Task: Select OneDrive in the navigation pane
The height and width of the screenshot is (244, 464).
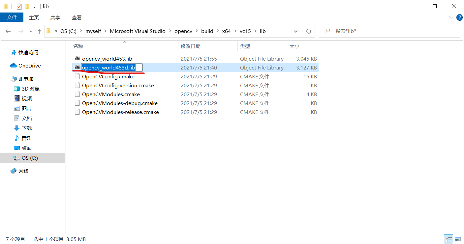Action: coord(26,66)
